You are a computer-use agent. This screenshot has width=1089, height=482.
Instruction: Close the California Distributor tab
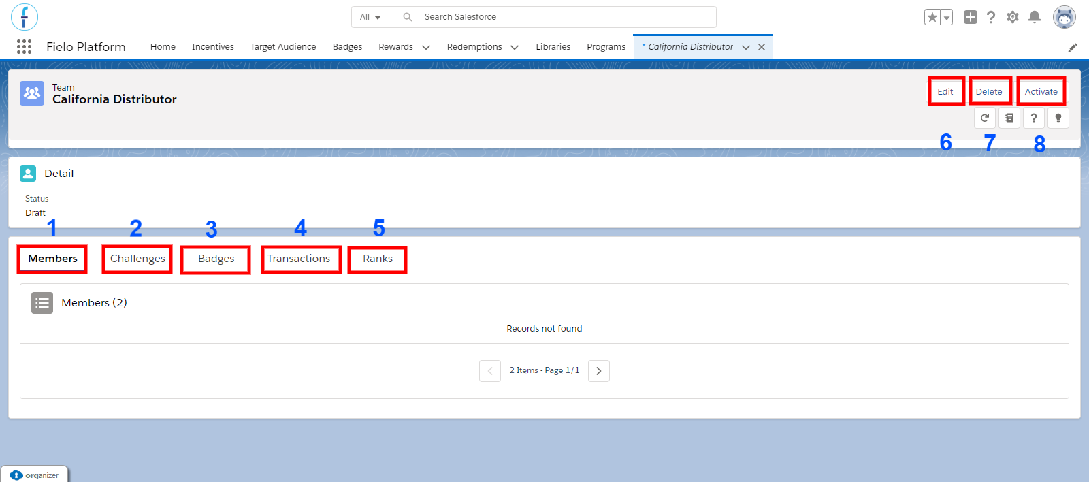pyautogui.click(x=762, y=47)
